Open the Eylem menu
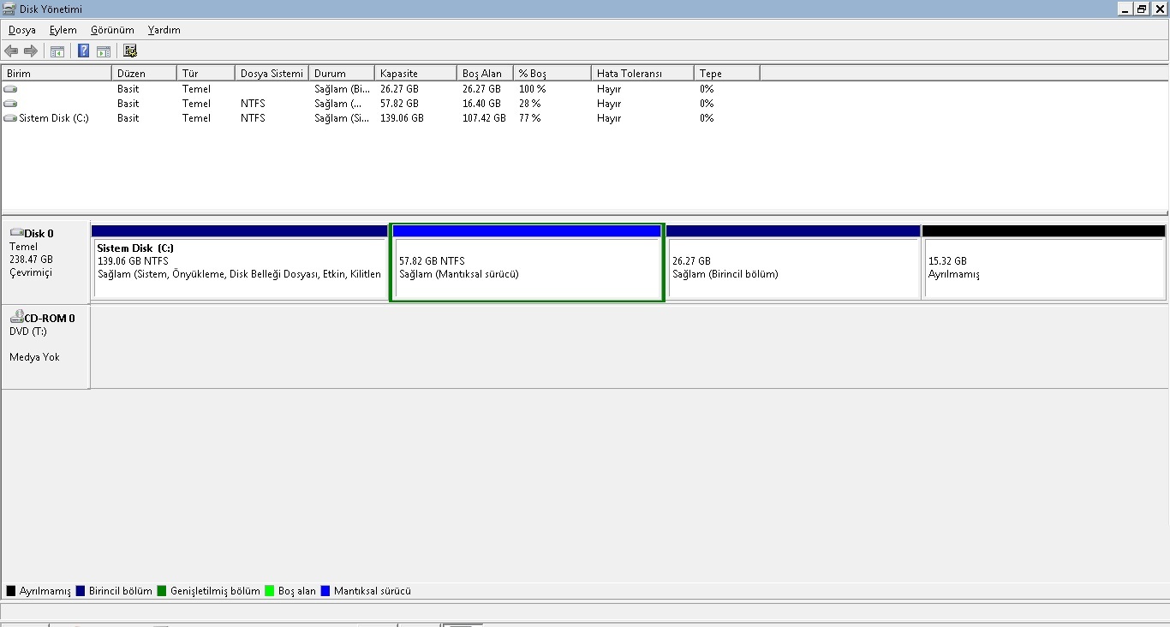 tap(63, 30)
